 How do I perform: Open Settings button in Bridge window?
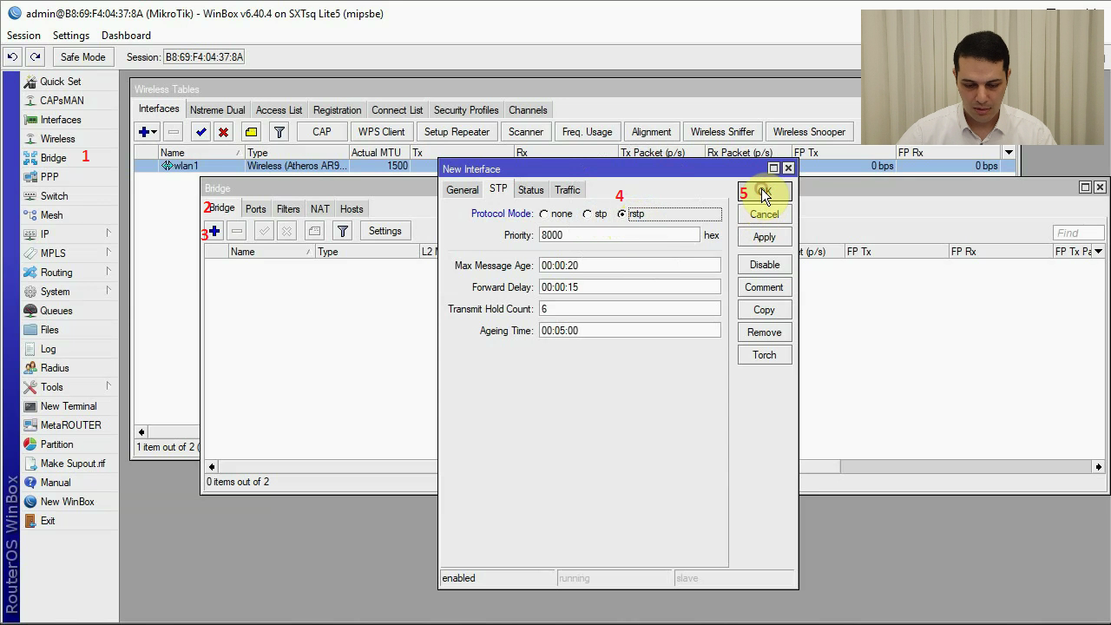pyautogui.click(x=385, y=231)
